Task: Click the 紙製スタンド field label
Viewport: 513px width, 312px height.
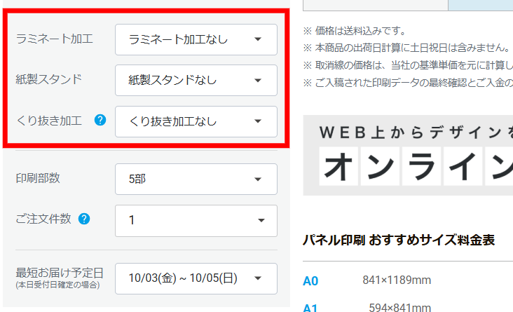Action: (48, 79)
